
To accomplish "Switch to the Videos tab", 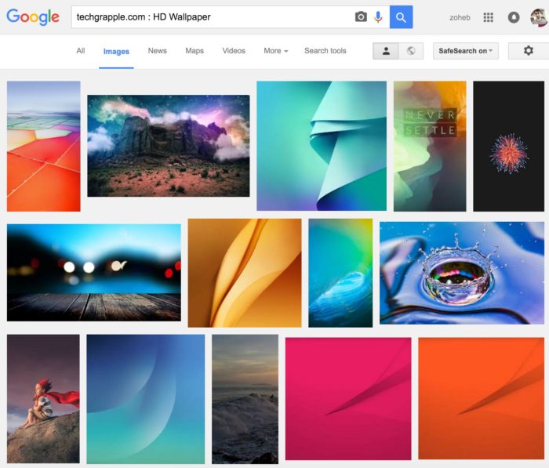I will (x=234, y=51).
